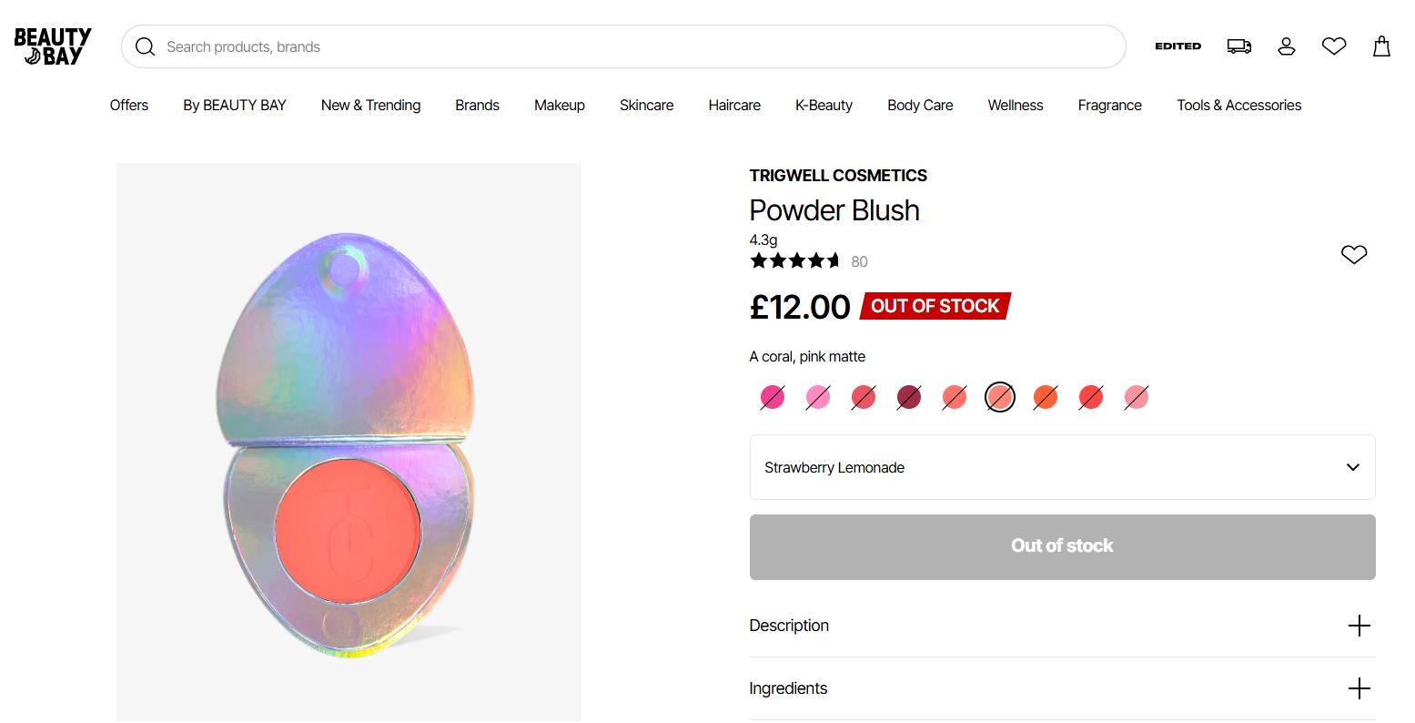1415x723 pixels.
Task: Expand the Ingredients section
Action: click(x=1062, y=688)
